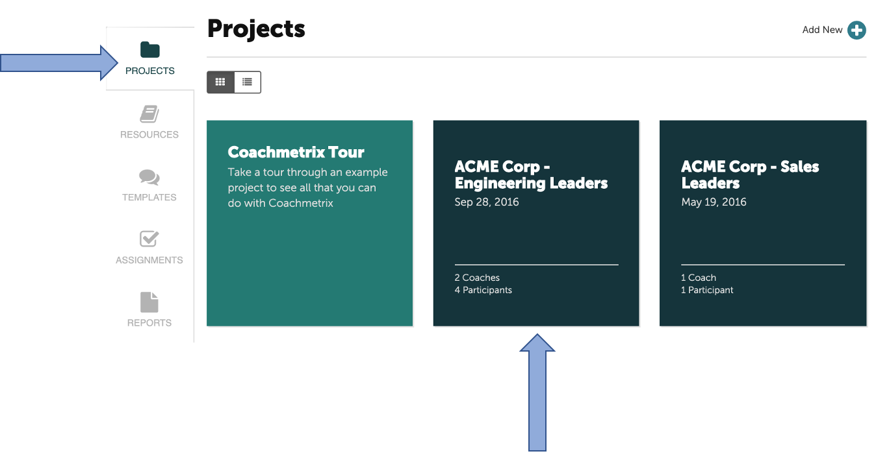876x458 pixels.
Task: Switch to grid view
Action: (220, 82)
